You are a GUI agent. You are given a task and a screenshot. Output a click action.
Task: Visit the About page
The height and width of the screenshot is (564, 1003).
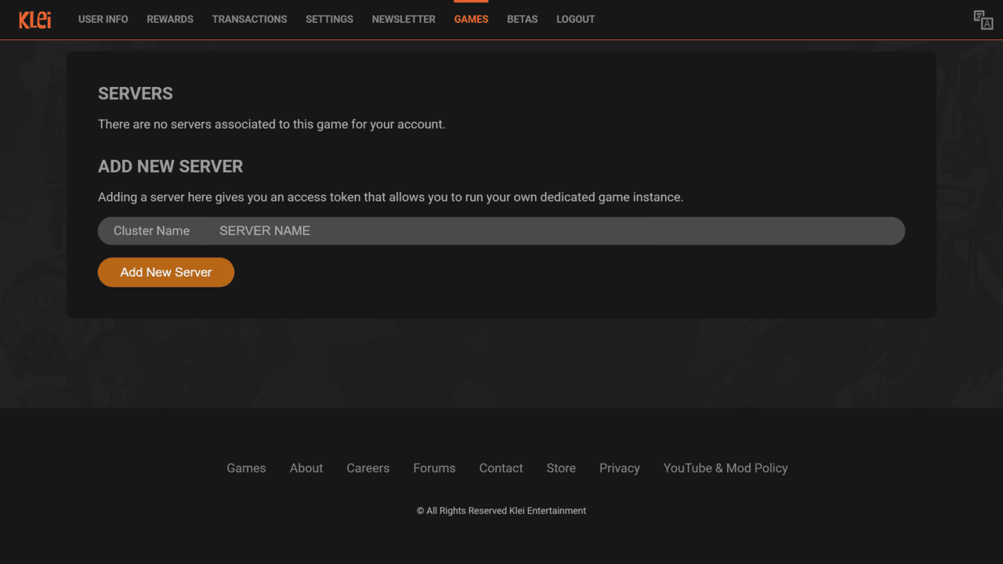pos(306,468)
